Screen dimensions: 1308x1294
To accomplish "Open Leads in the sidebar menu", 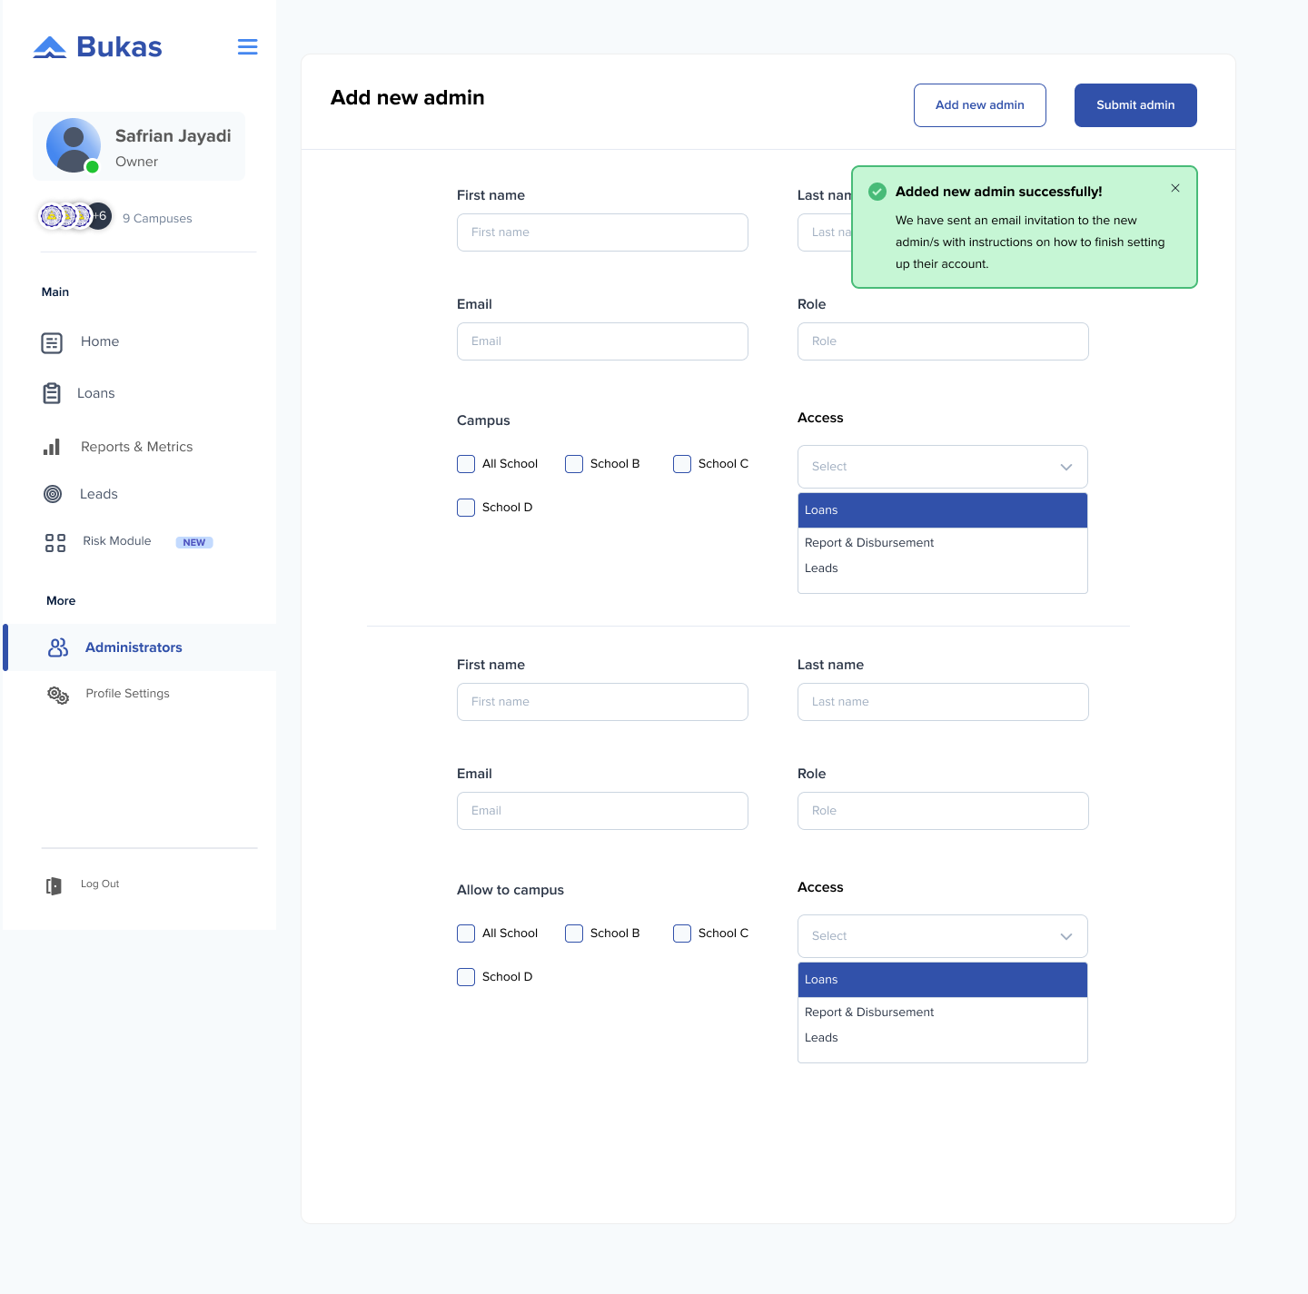I will tap(99, 494).
